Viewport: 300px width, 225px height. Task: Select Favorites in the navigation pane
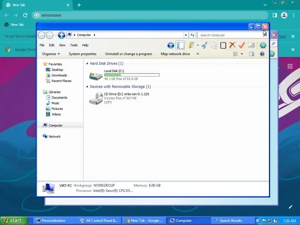tap(55, 64)
